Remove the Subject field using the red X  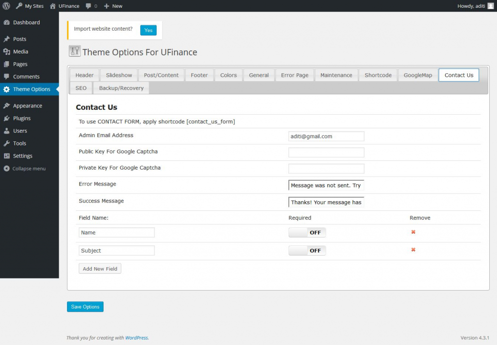click(x=413, y=250)
